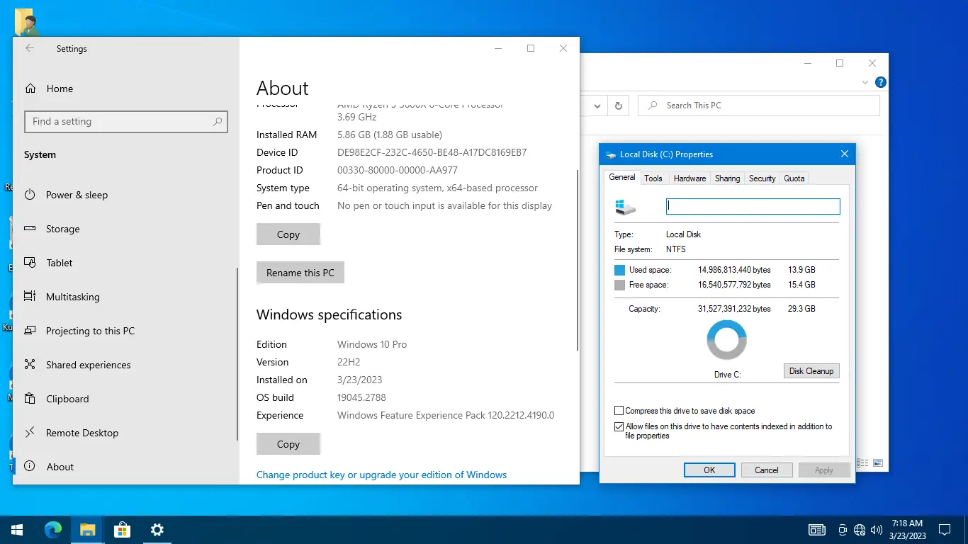The image size is (968, 544).
Task: Launch Microsoft Store from the taskbar
Action: [122, 529]
